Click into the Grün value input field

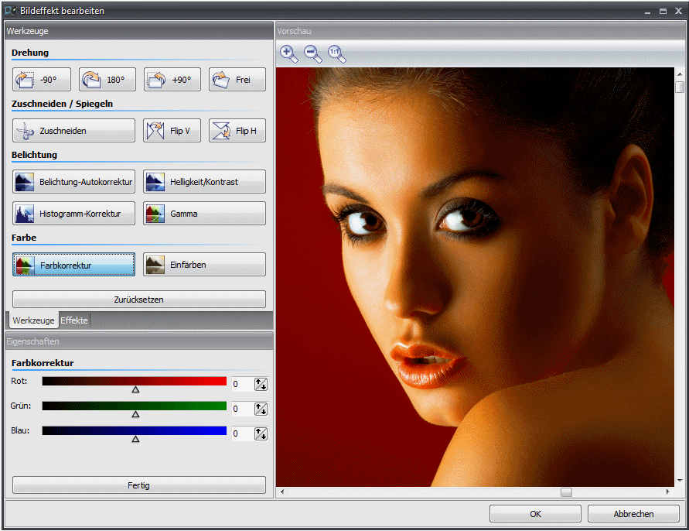click(241, 409)
